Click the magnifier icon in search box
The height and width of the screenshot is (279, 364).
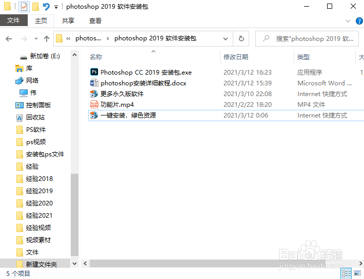pos(266,38)
